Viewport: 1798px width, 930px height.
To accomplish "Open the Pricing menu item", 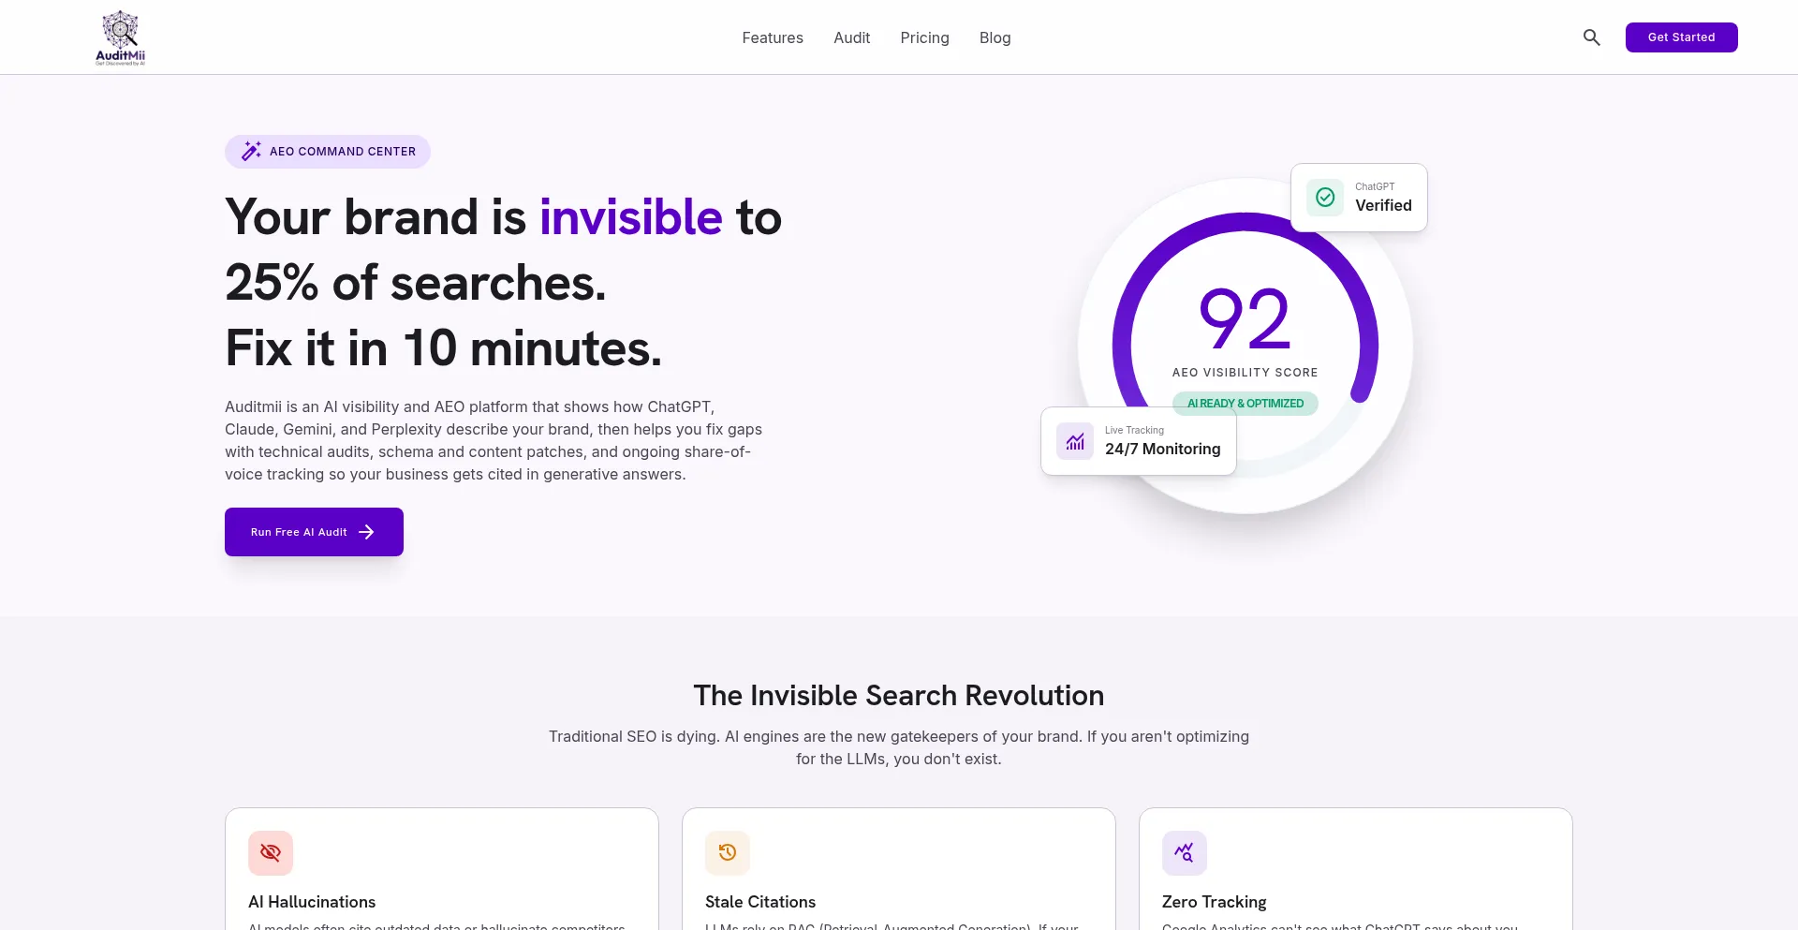I will pyautogui.click(x=924, y=37).
